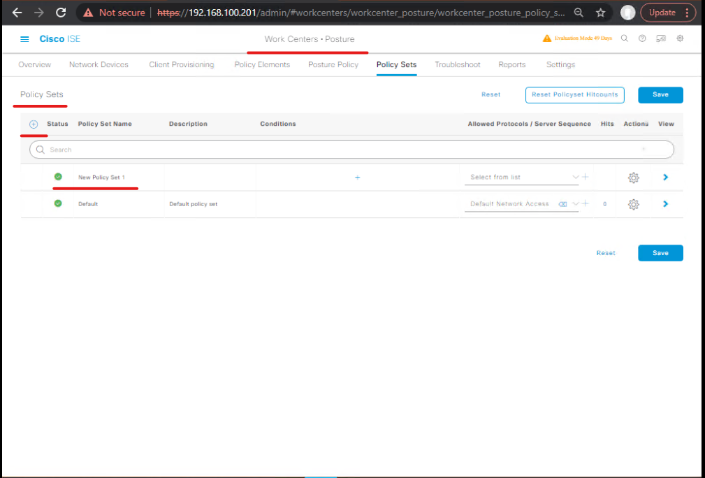Open the Policy Elements tab
This screenshot has height=478, width=705.
262,65
